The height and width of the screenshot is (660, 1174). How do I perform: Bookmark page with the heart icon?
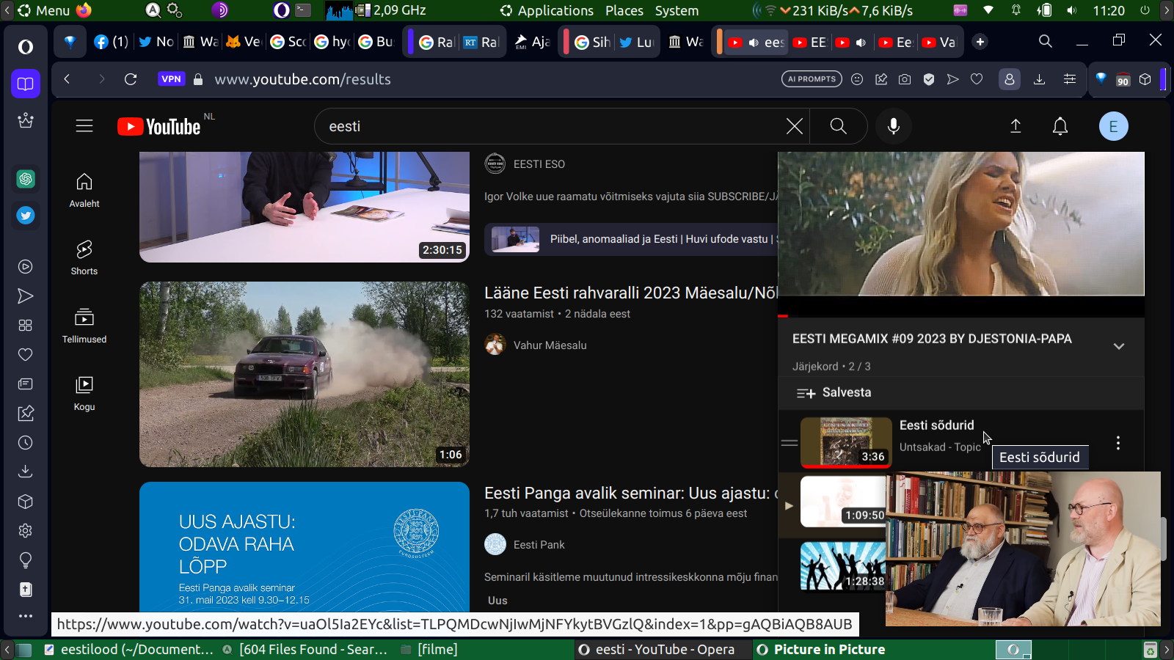pyautogui.click(x=977, y=79)
